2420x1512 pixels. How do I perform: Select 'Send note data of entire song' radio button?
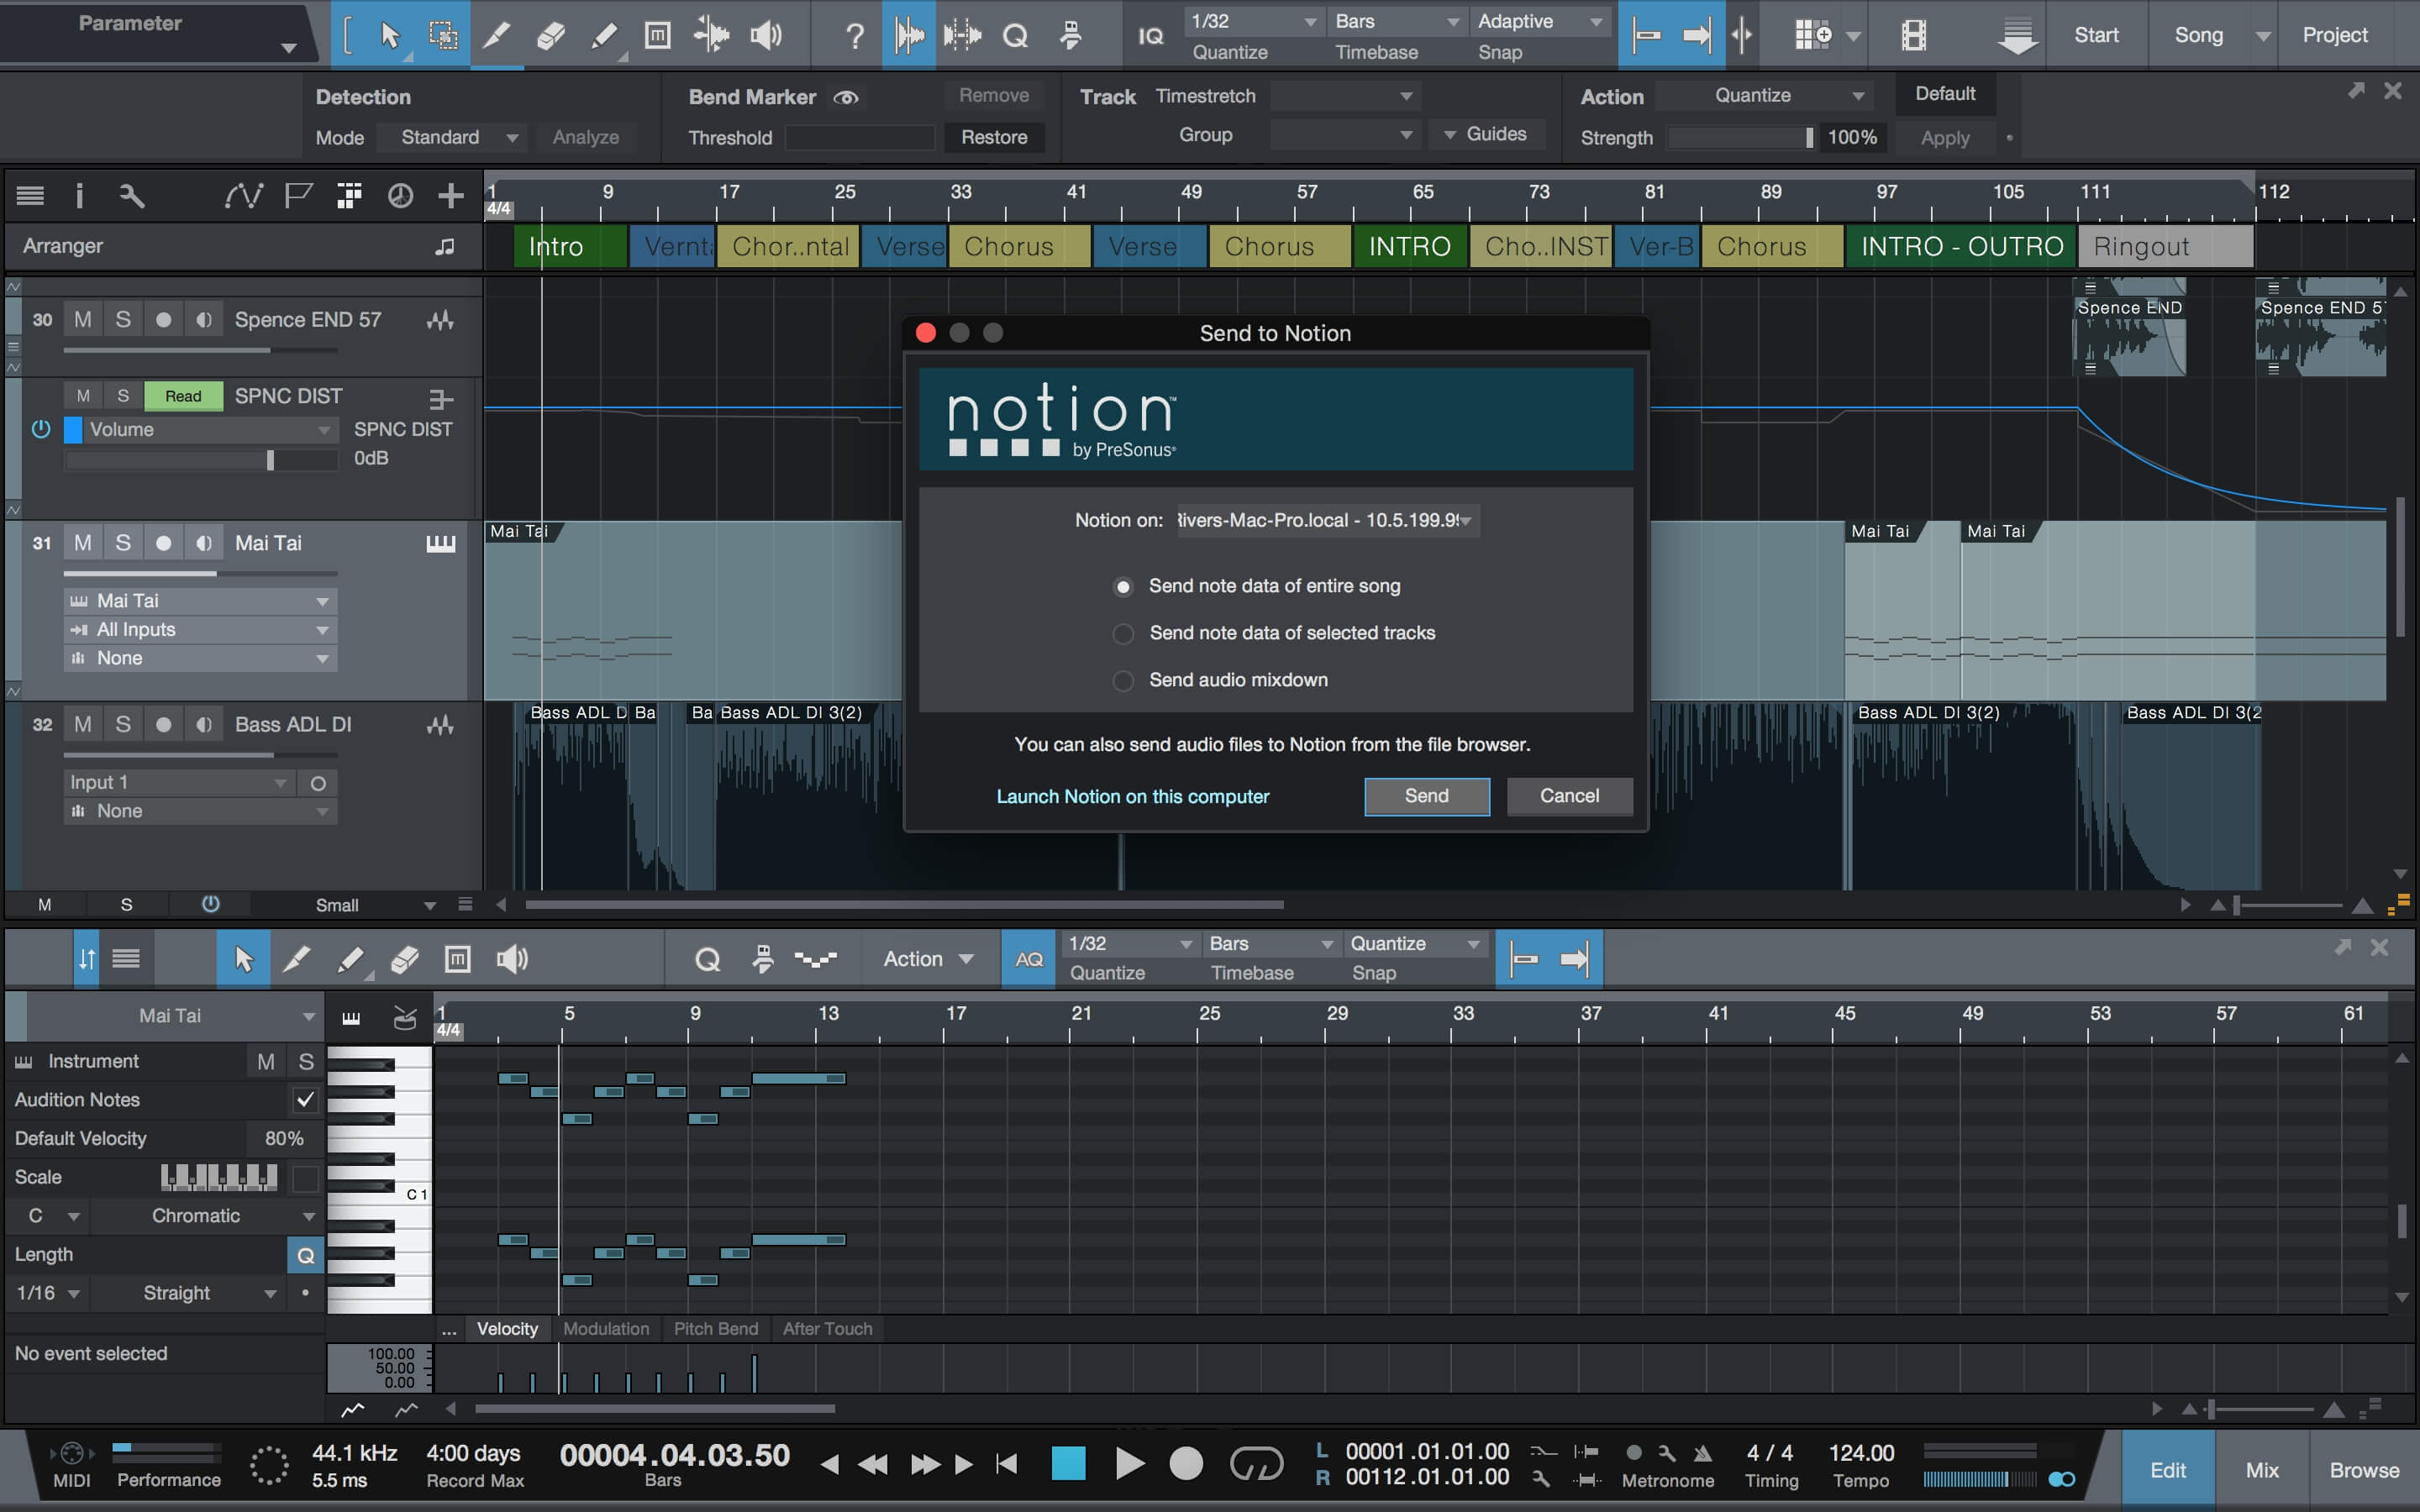point(1123,585)
